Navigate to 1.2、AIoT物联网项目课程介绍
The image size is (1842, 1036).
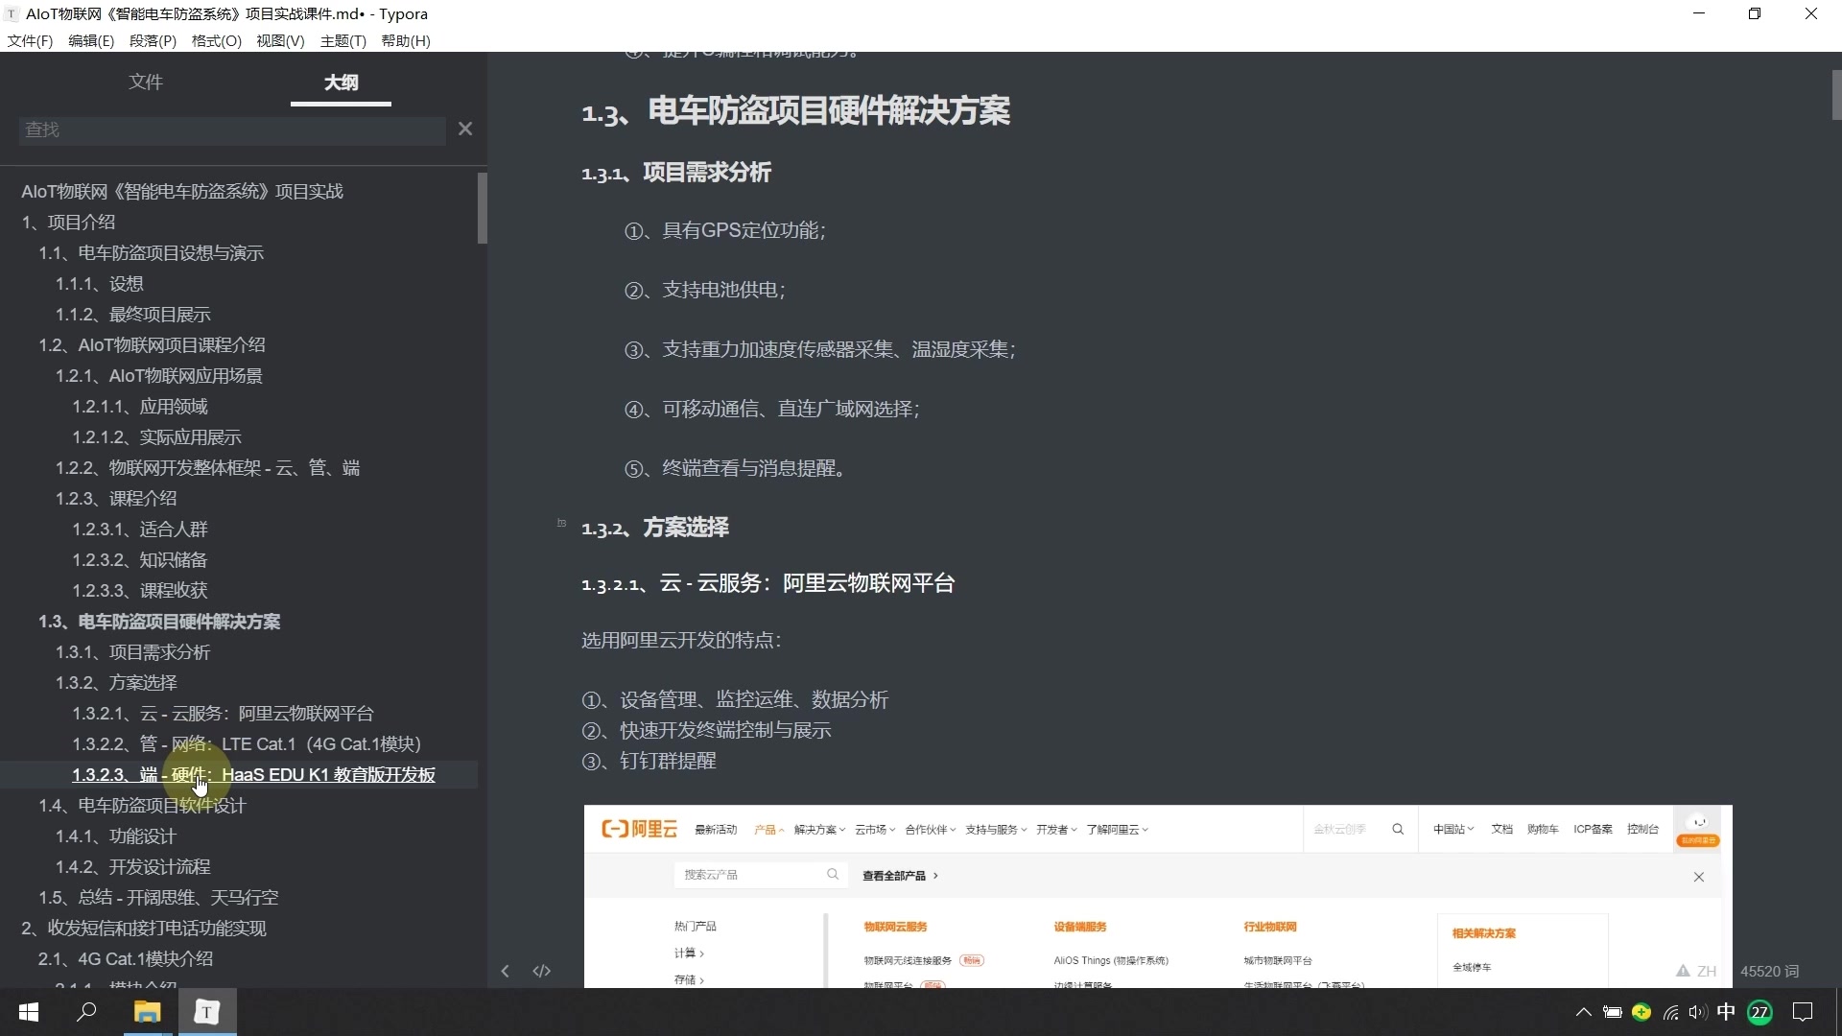click(x=152, y=345)
